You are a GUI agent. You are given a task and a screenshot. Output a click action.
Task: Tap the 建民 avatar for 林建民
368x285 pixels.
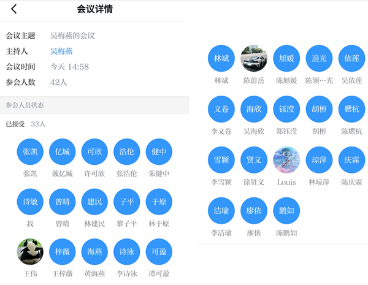click(94, 202)
